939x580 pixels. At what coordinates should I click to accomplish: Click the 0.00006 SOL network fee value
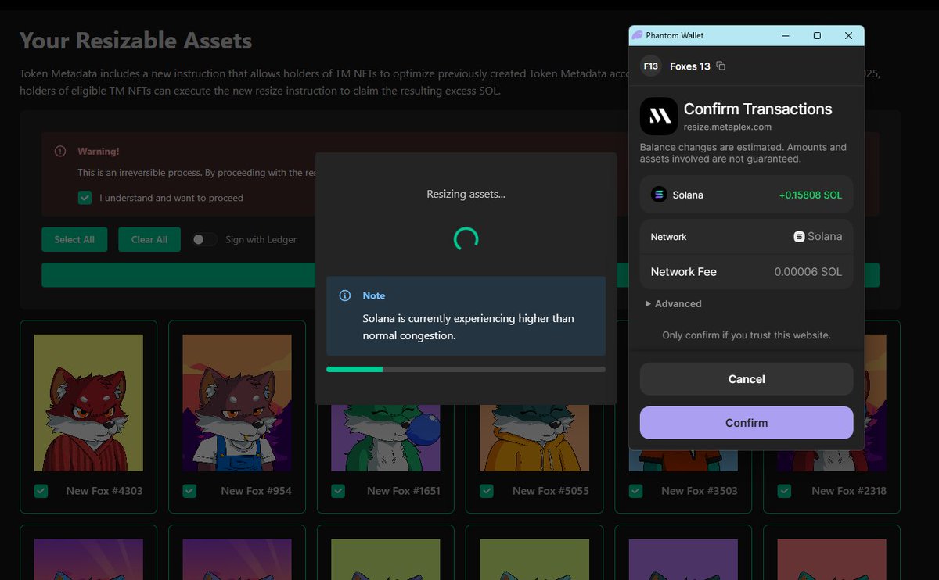pos(808,272)
